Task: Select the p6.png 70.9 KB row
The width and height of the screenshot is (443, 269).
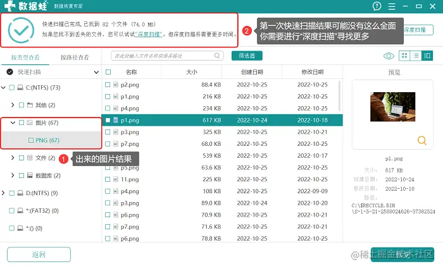Action: (x=222, y=215)
